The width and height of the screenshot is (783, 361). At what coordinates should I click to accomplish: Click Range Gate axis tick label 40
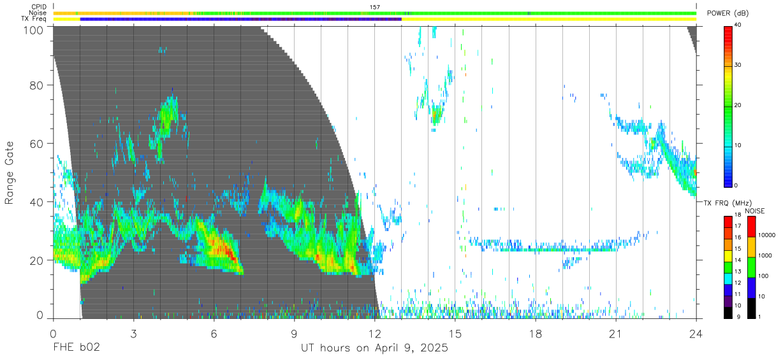[37, 202]
